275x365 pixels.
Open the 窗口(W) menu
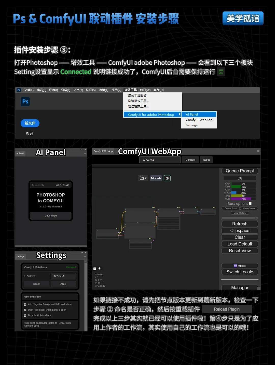coord(145,90)
